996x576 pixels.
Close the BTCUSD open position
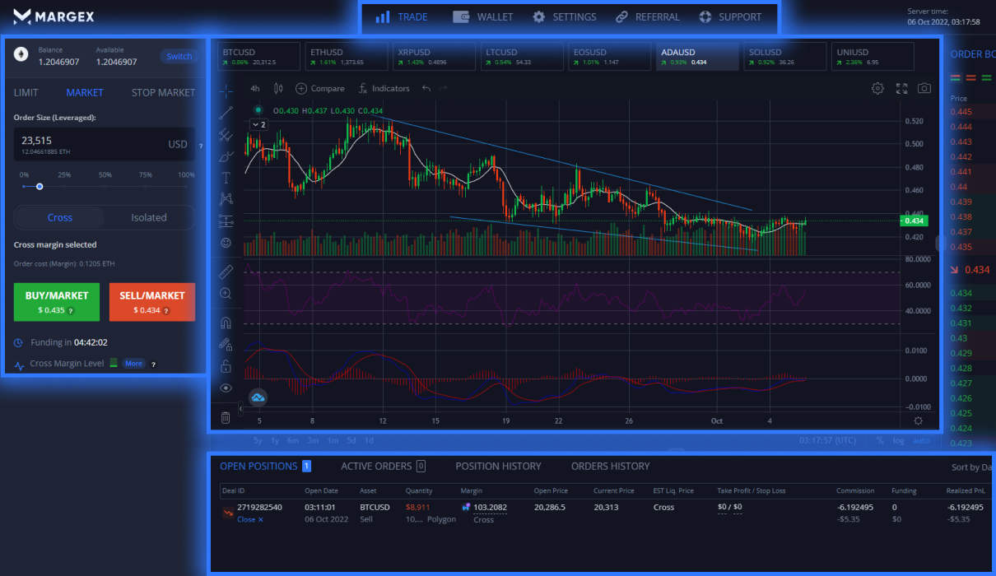[x=250, y=519]
